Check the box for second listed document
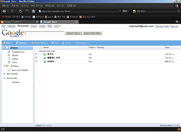 [x=37, y=58]
